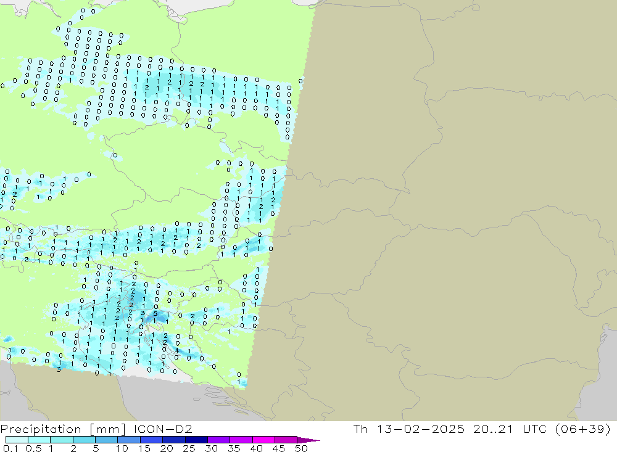Click the 'Precipitation [mm]' title text
This screenshot has width=617, height=452.
[63, 429]
